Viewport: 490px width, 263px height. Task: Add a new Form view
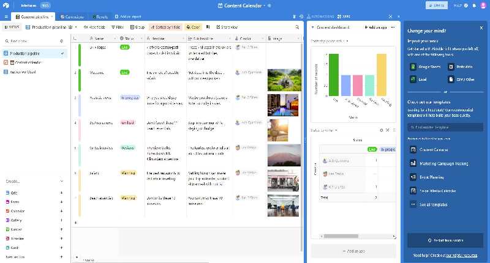click(x=61, y=202)
